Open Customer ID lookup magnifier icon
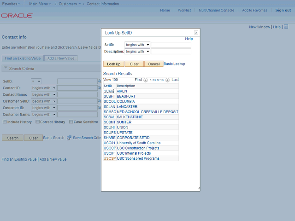This screenshot has height=221, width=295. (x=100, y=108)
